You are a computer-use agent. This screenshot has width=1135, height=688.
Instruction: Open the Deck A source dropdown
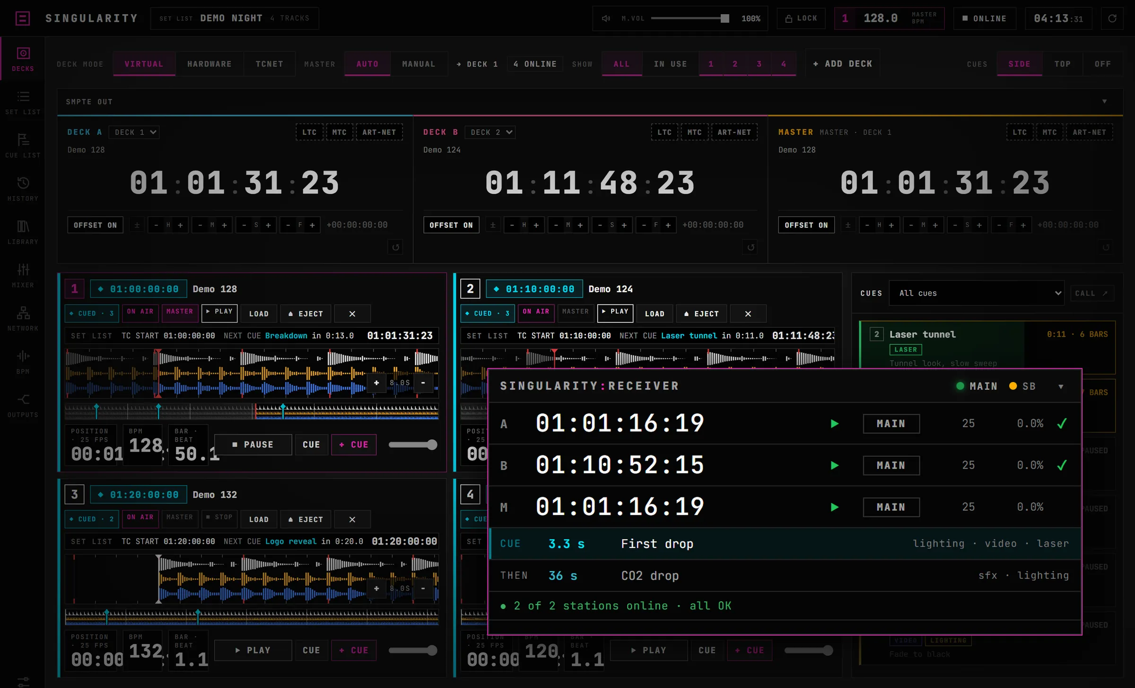[134, 132]
